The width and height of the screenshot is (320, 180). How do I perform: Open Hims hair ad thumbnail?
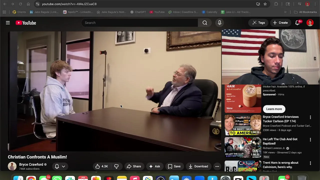tap(243, 99)
